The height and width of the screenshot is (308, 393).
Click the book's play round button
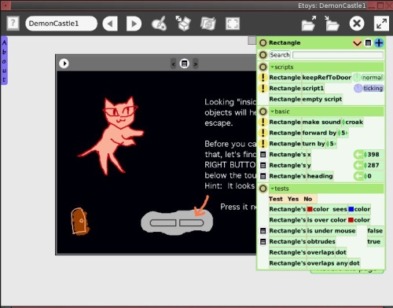tap(64, 64)
